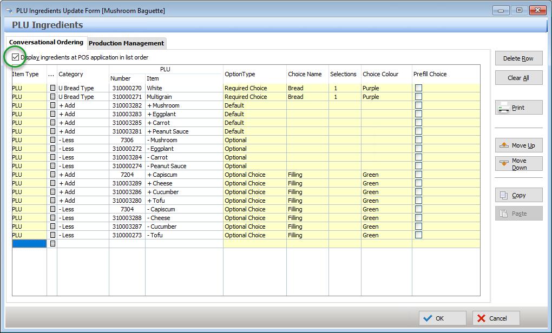Click the lookup icon in the empty new row
Viewport: 552px width, 333px height.
tap(52, 244)
